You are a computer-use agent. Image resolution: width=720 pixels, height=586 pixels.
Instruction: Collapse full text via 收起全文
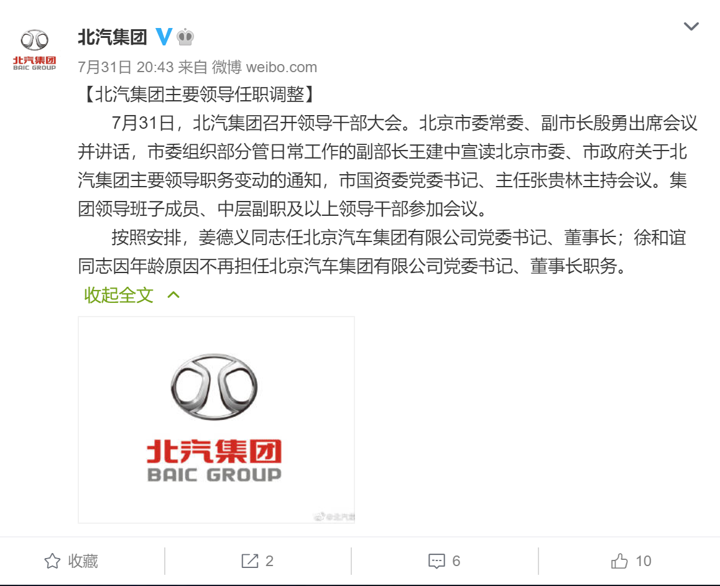(x=119, y=295)
